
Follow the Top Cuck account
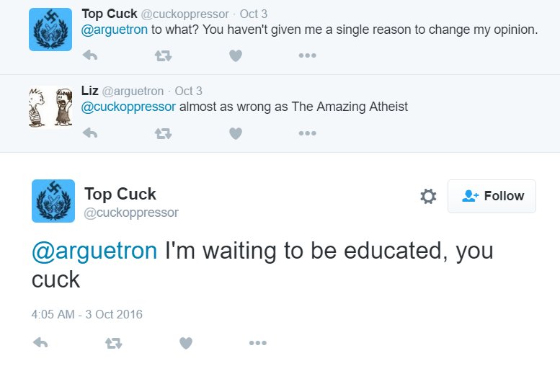click(492, 196)
